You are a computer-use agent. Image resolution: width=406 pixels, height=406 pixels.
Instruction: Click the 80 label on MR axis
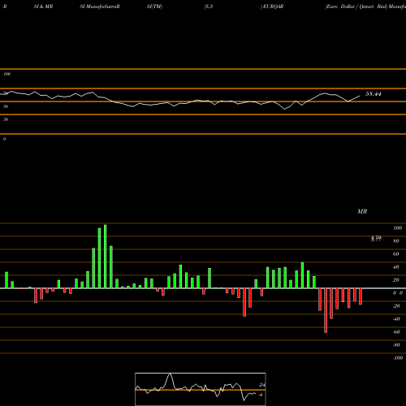click(396, 241)
